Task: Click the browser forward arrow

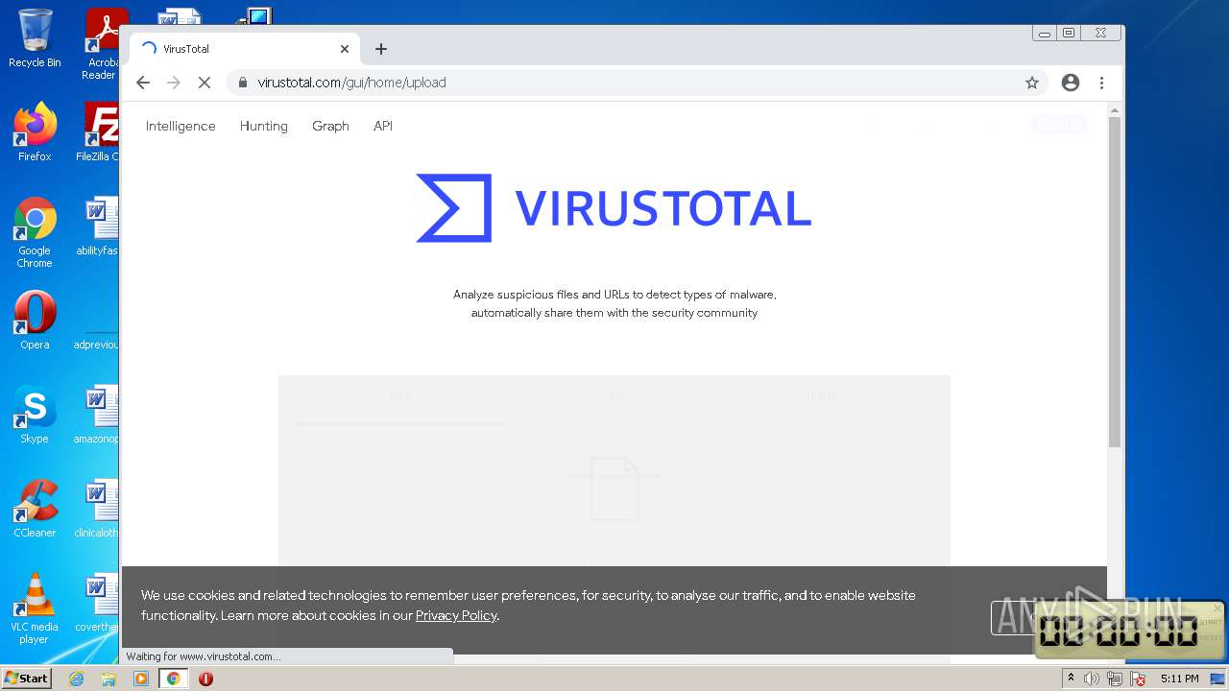Action: coord(174,83)
